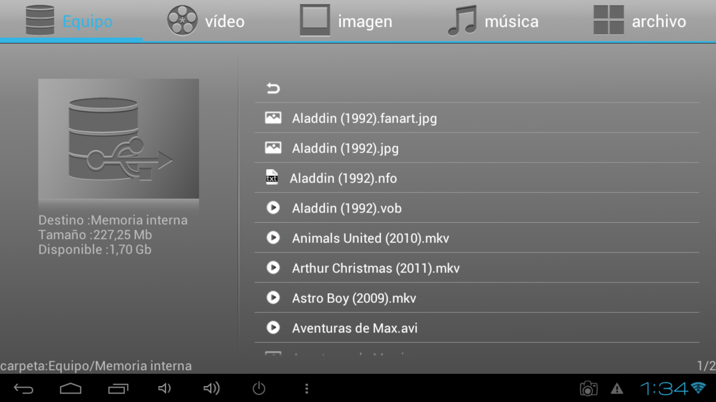The height and width of the screenshot is (402, 716).
Task: Open the recent apps switcher
Action: 118,389
